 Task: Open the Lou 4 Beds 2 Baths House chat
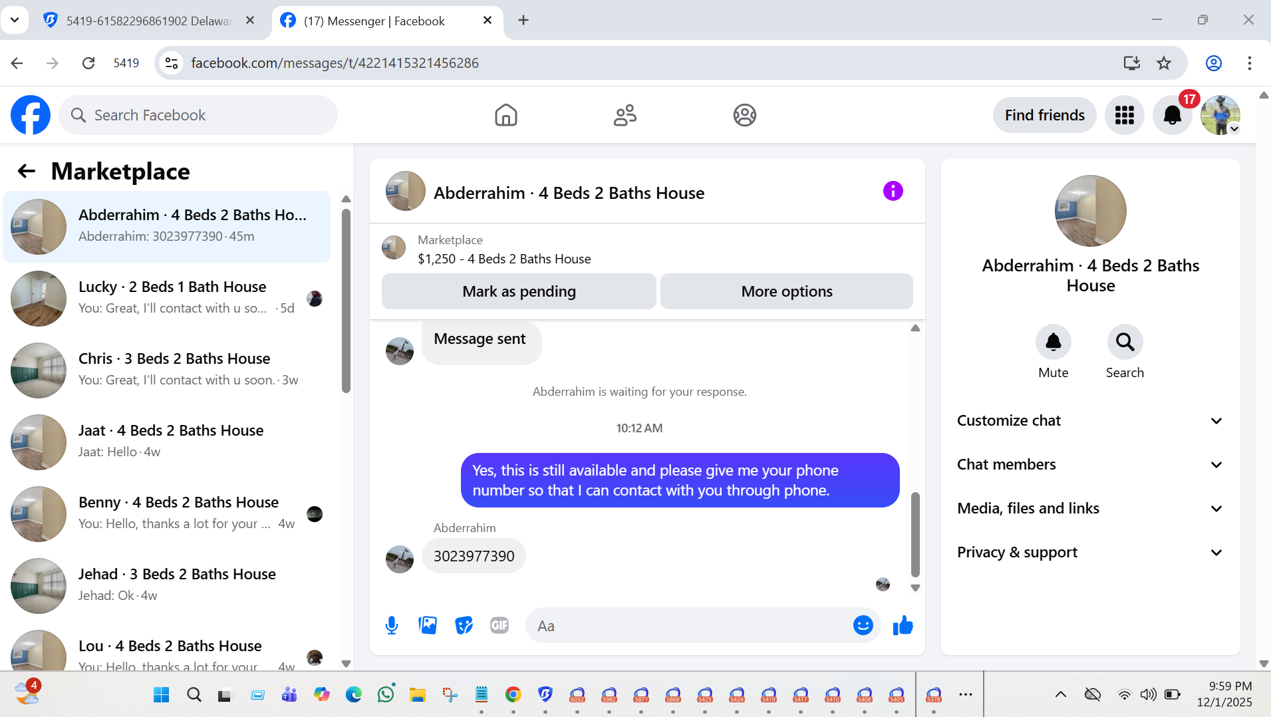click(x=166, y=648)
